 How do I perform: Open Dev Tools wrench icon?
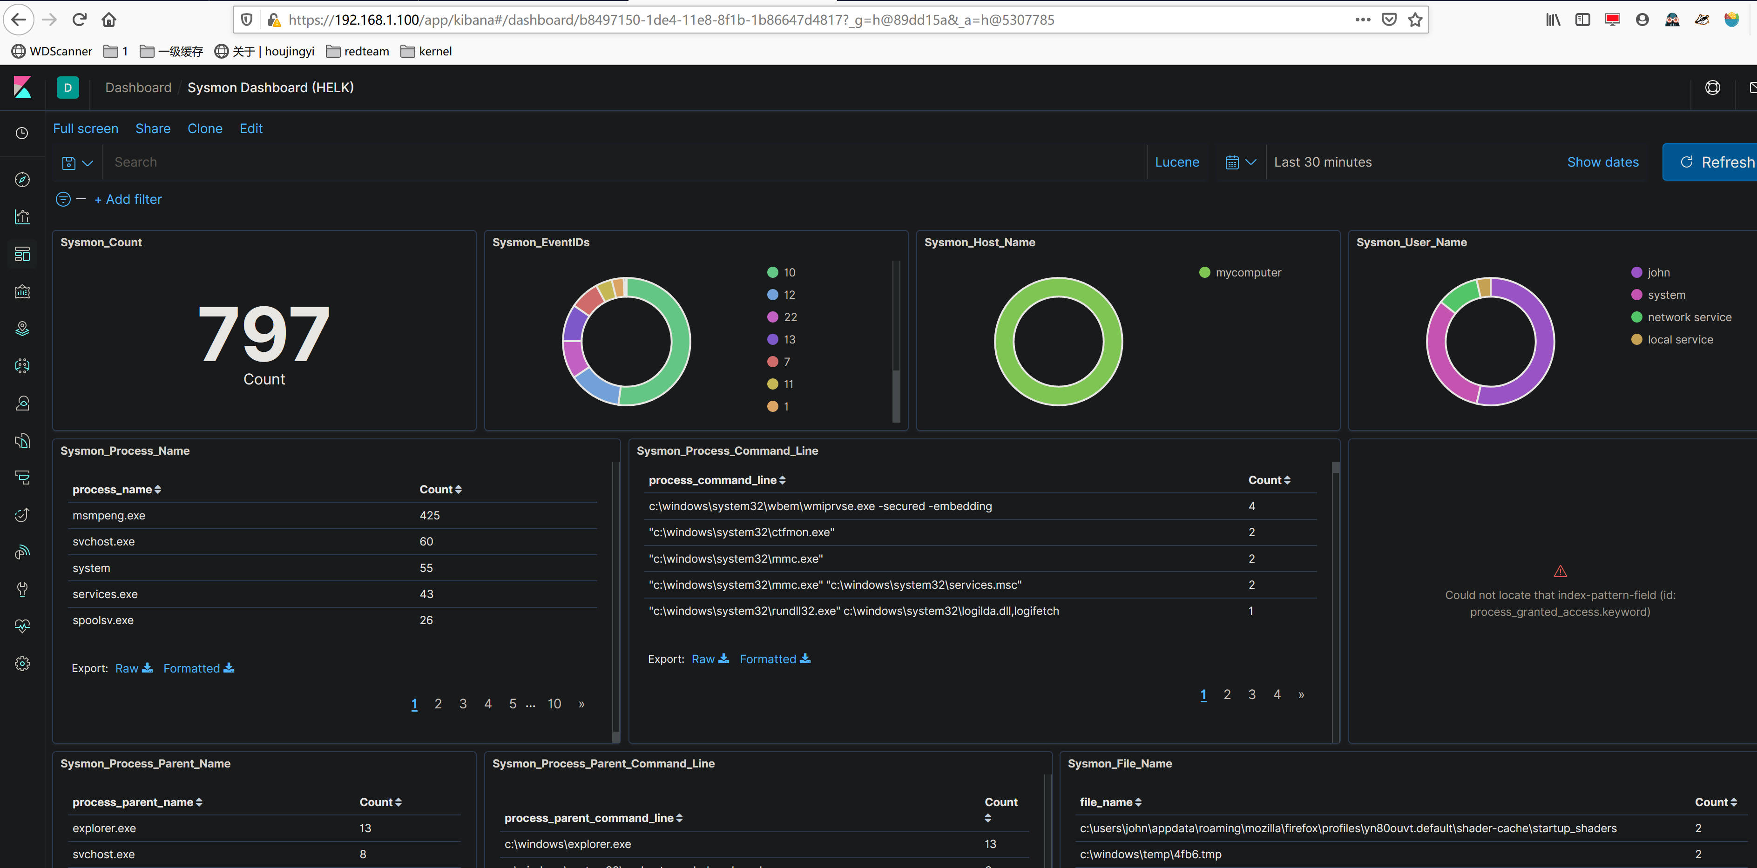(22, 589)
